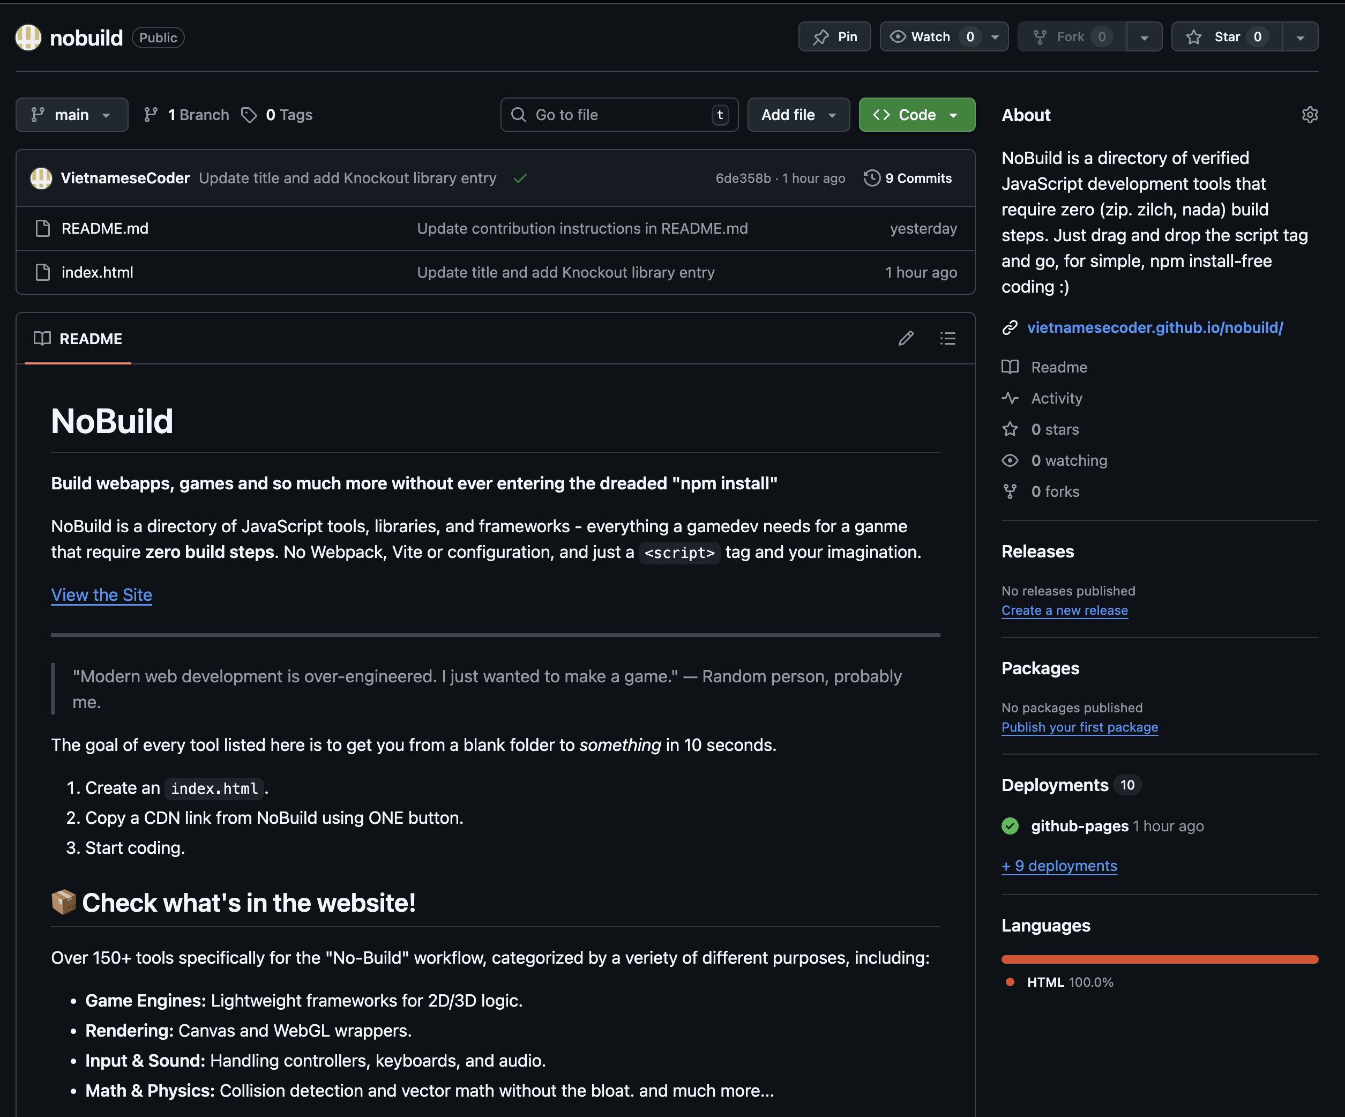Image resolution: width=1345 pixels, height=1117 pixels.
Task: Open the README table of contents icon
Action: (947, 338)
